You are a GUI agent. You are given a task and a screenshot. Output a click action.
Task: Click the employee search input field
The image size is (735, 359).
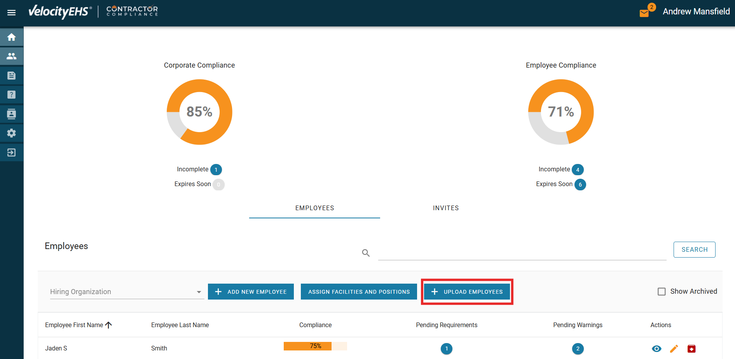pos(522,253)
